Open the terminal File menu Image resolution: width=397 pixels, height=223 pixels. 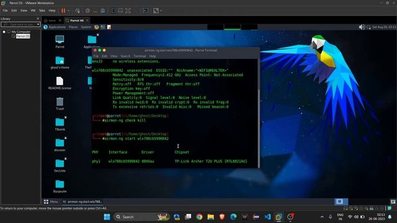click(x=96, y=56)
